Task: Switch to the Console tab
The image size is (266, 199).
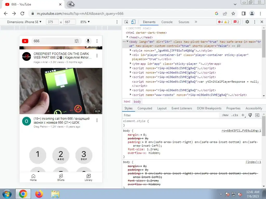Action: (167, 22)
